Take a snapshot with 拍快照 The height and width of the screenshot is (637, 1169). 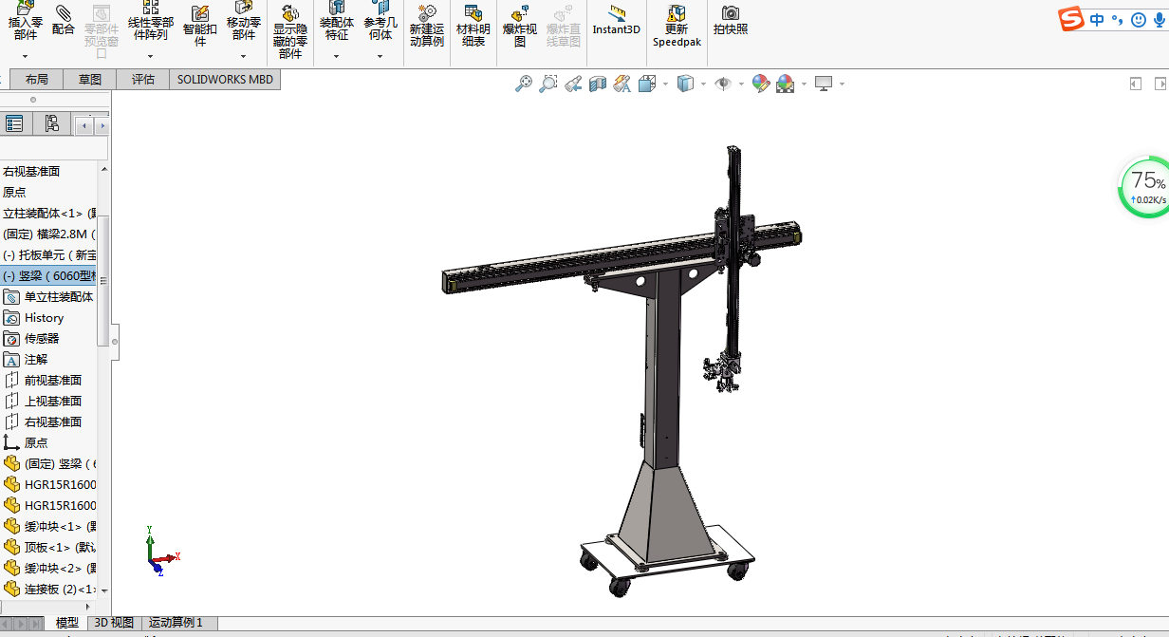[731, 20]
